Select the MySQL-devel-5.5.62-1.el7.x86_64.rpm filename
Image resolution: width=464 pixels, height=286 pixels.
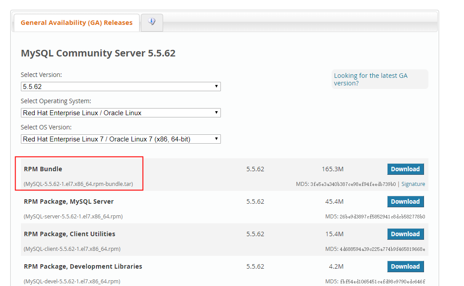72,281
